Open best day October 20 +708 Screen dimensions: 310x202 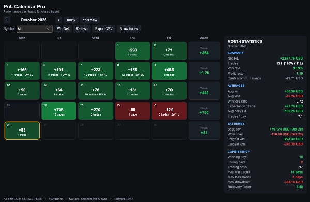pos(59,111)
